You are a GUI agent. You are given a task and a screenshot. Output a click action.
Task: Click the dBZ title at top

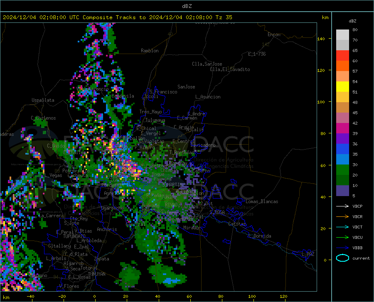(x=187, y=6)
